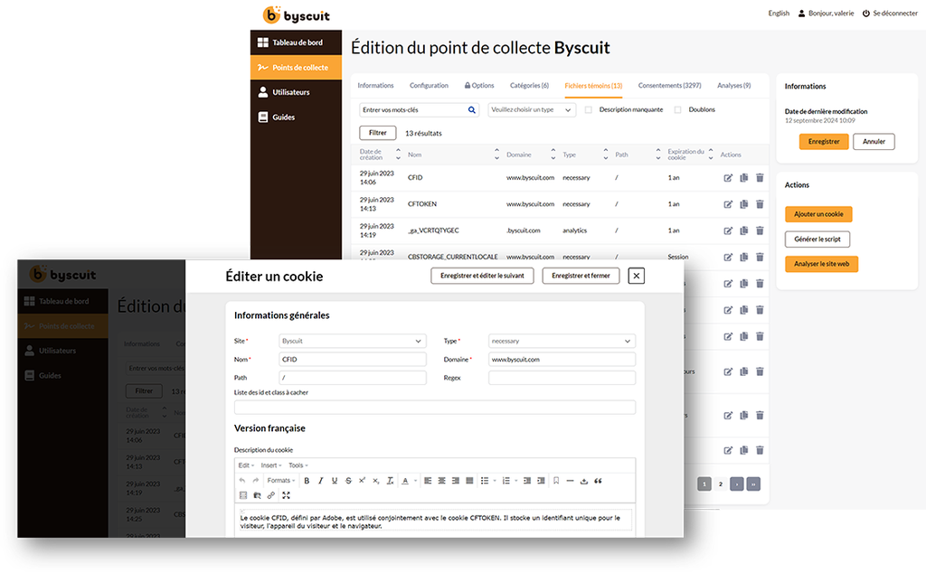Sort the table by Expiration du cookie
Image resolution: width=926 pixels, height=573 pixels.
point(711,155)
